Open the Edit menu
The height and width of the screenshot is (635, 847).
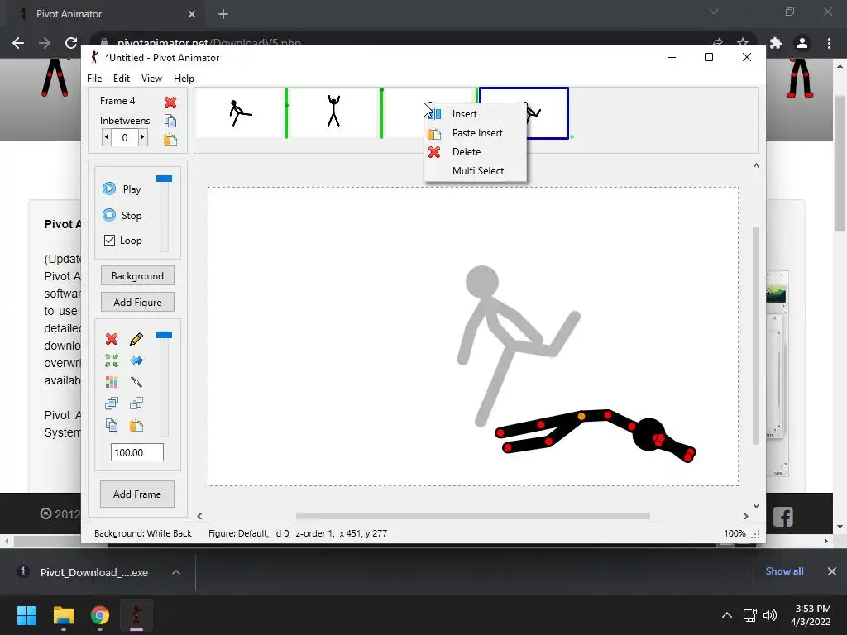click(122, 79)
